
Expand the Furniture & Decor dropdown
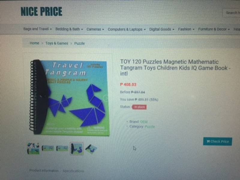pos(214,29)
